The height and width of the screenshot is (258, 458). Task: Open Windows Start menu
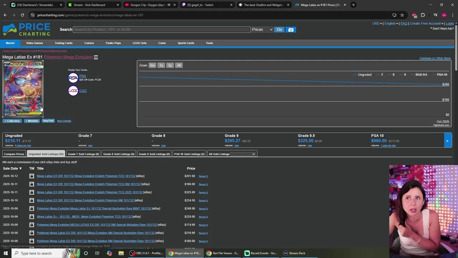[x=5, y=253]
